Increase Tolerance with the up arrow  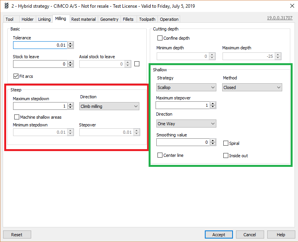point(70,44)
